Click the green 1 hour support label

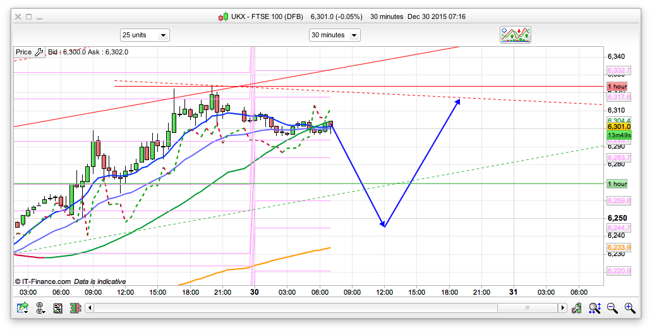[x=617, y=184]
